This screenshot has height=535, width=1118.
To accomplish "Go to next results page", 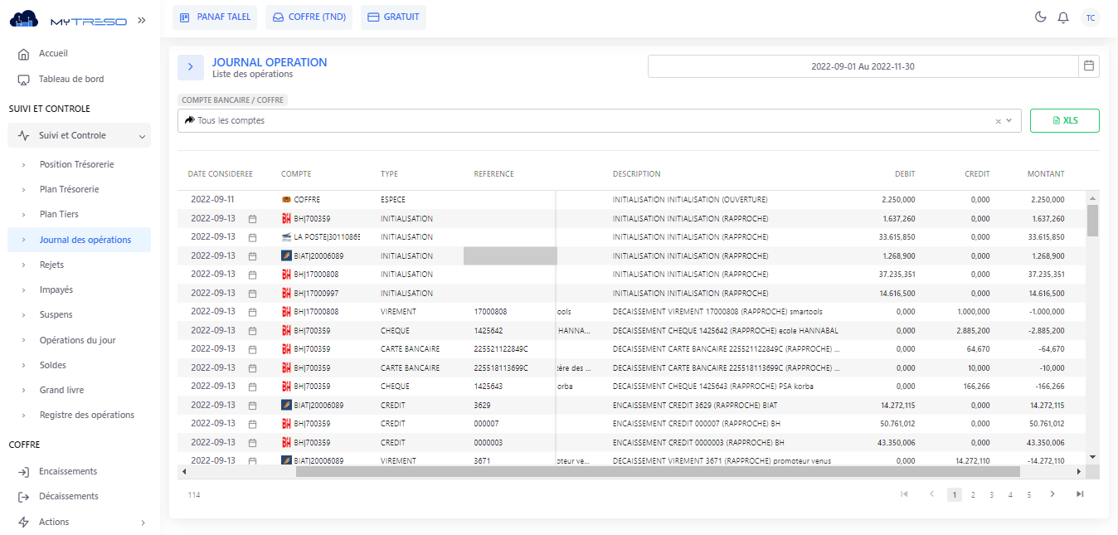I will pos(1052,494).
